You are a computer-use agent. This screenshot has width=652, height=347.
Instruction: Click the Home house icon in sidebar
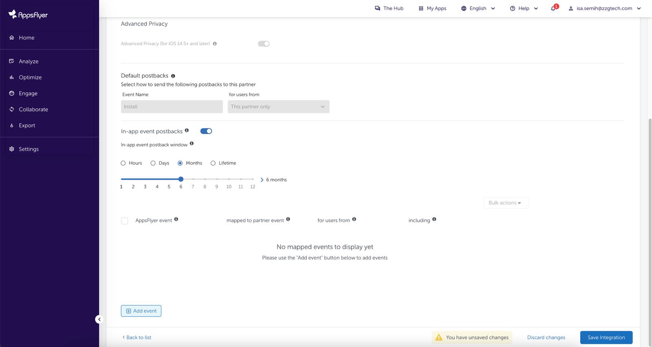(x=12, y=37)
